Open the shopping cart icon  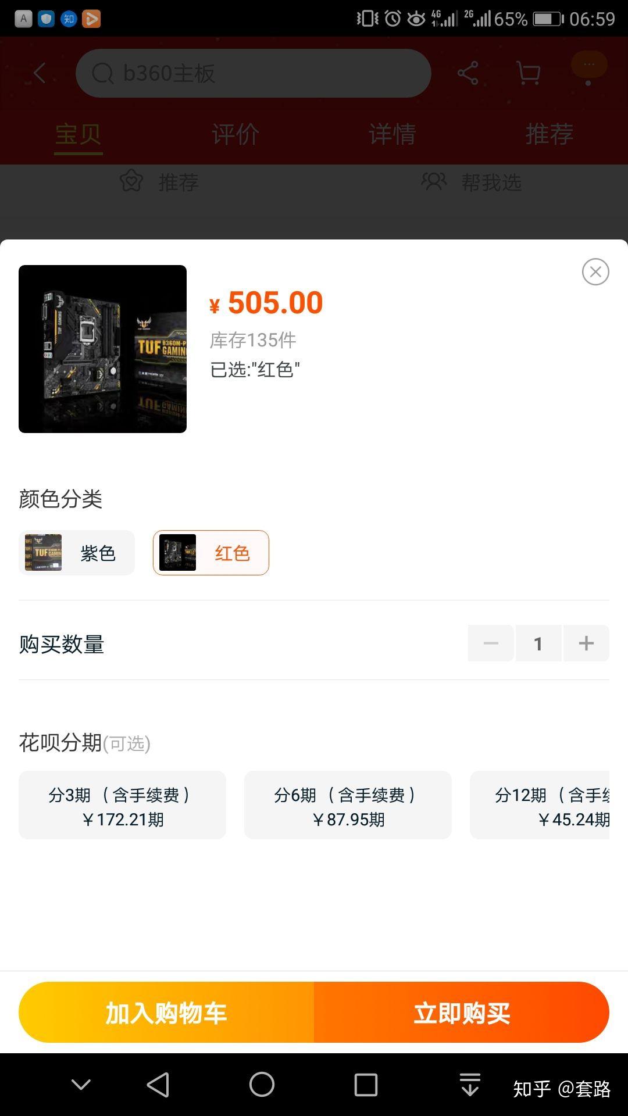click(x=529, y=73)
